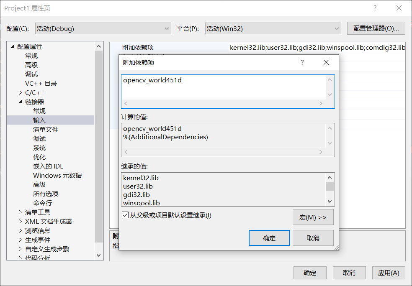The height and width of the screenshot is (286, 412).
Task: Click 确定 in the Project1 属性页 window
Action: point(310,273)
